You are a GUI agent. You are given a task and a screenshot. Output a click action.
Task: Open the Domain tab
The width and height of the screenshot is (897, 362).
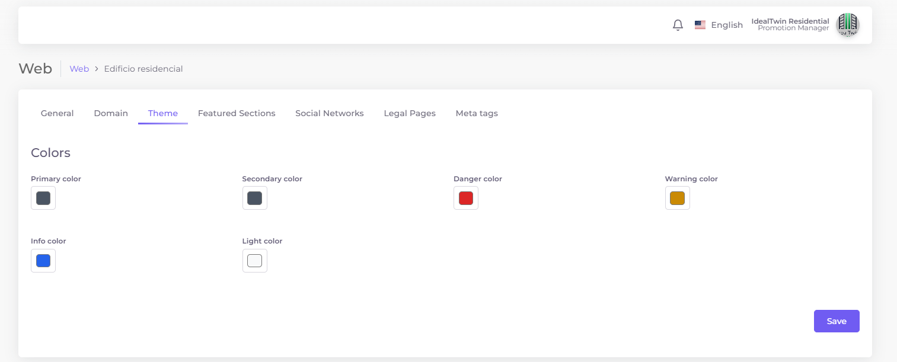tap(111, 113)
